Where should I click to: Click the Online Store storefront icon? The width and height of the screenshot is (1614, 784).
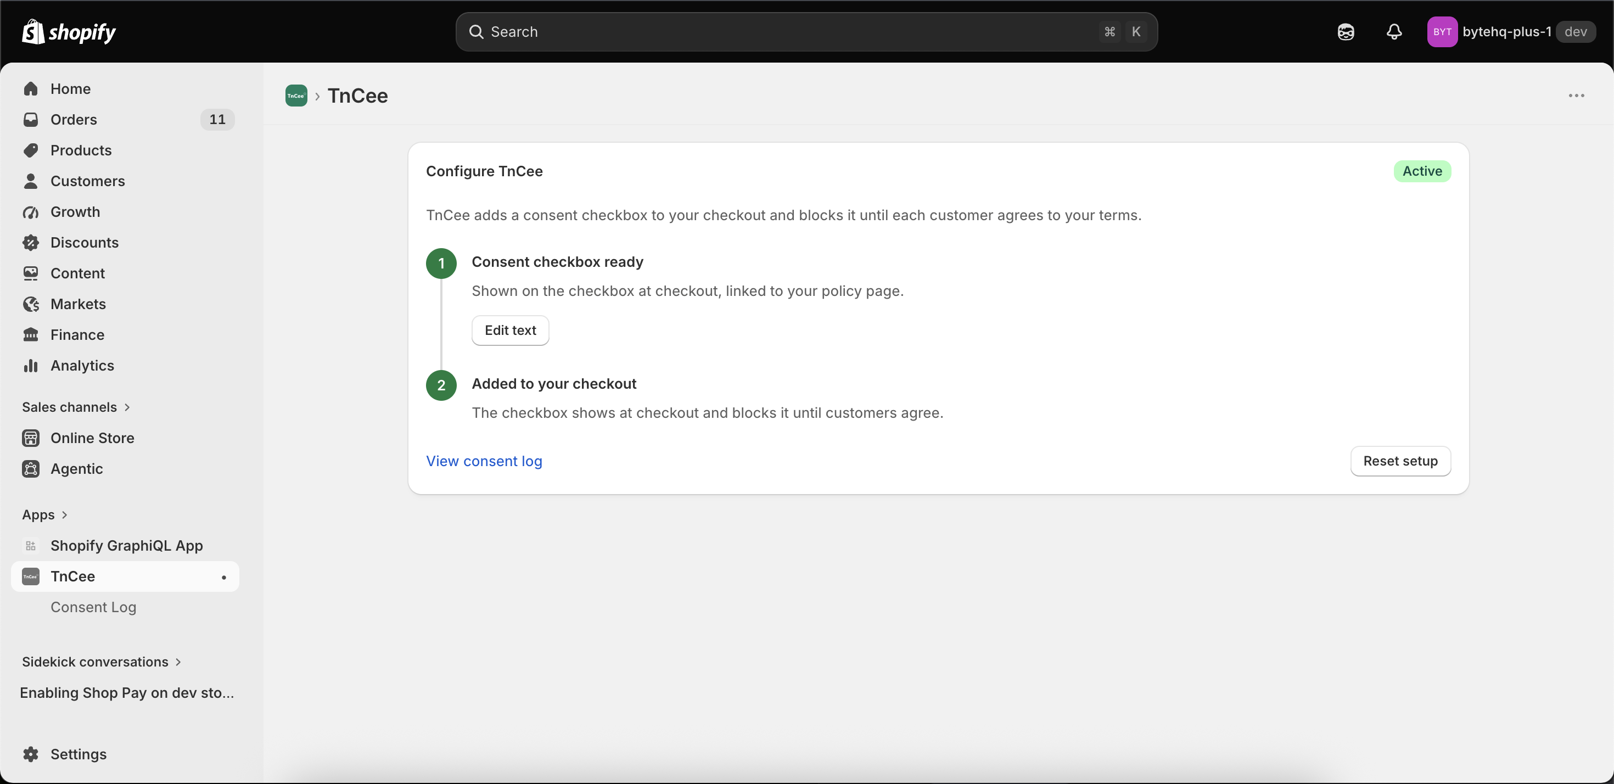click(x=31, y=438)
